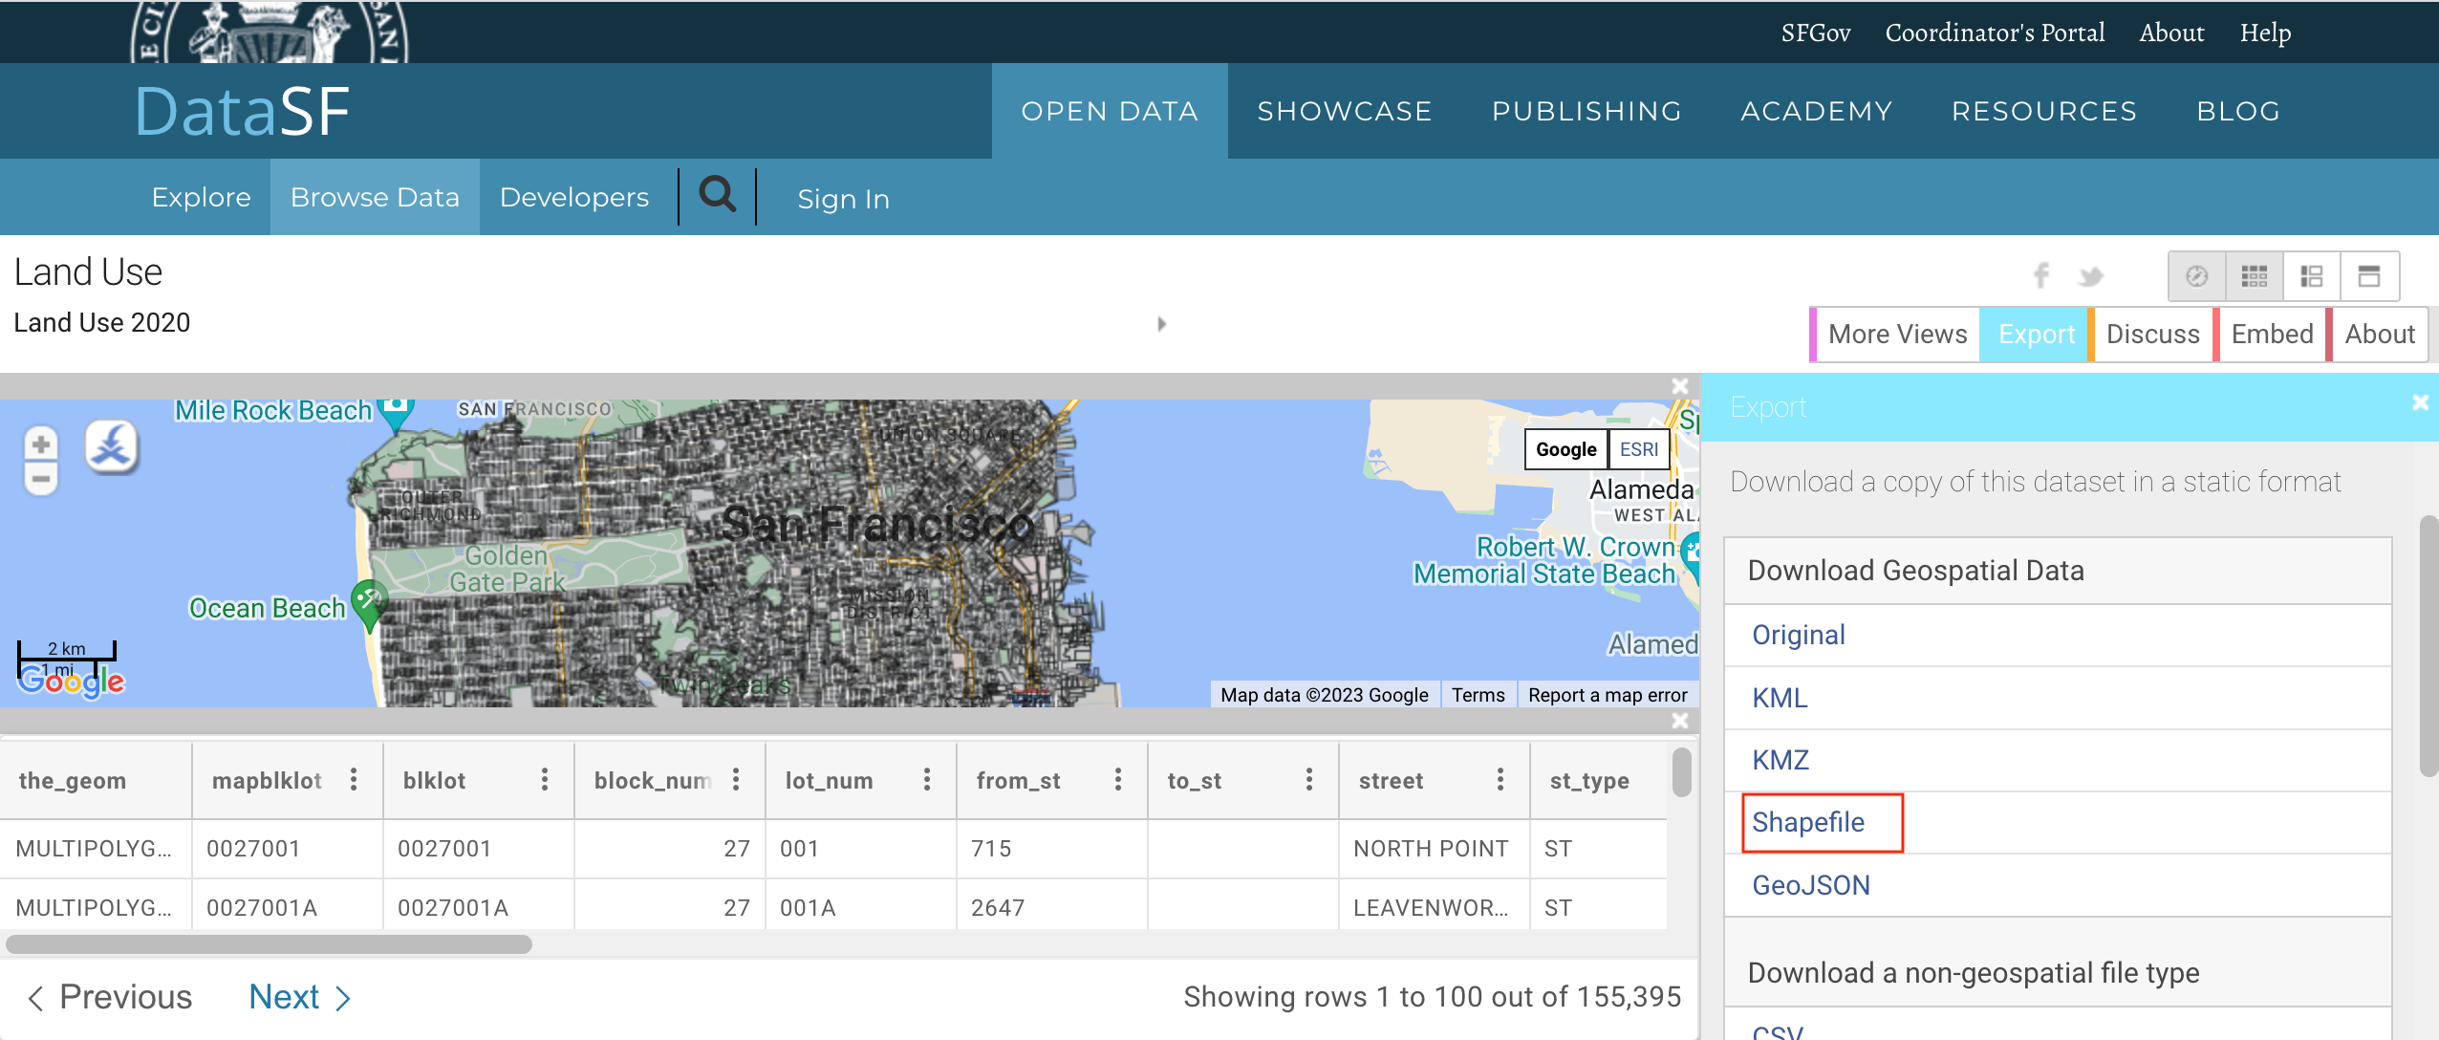Expand the Land Use description arrow
Viewport: 2439px width, 1040px height.
1161,324
